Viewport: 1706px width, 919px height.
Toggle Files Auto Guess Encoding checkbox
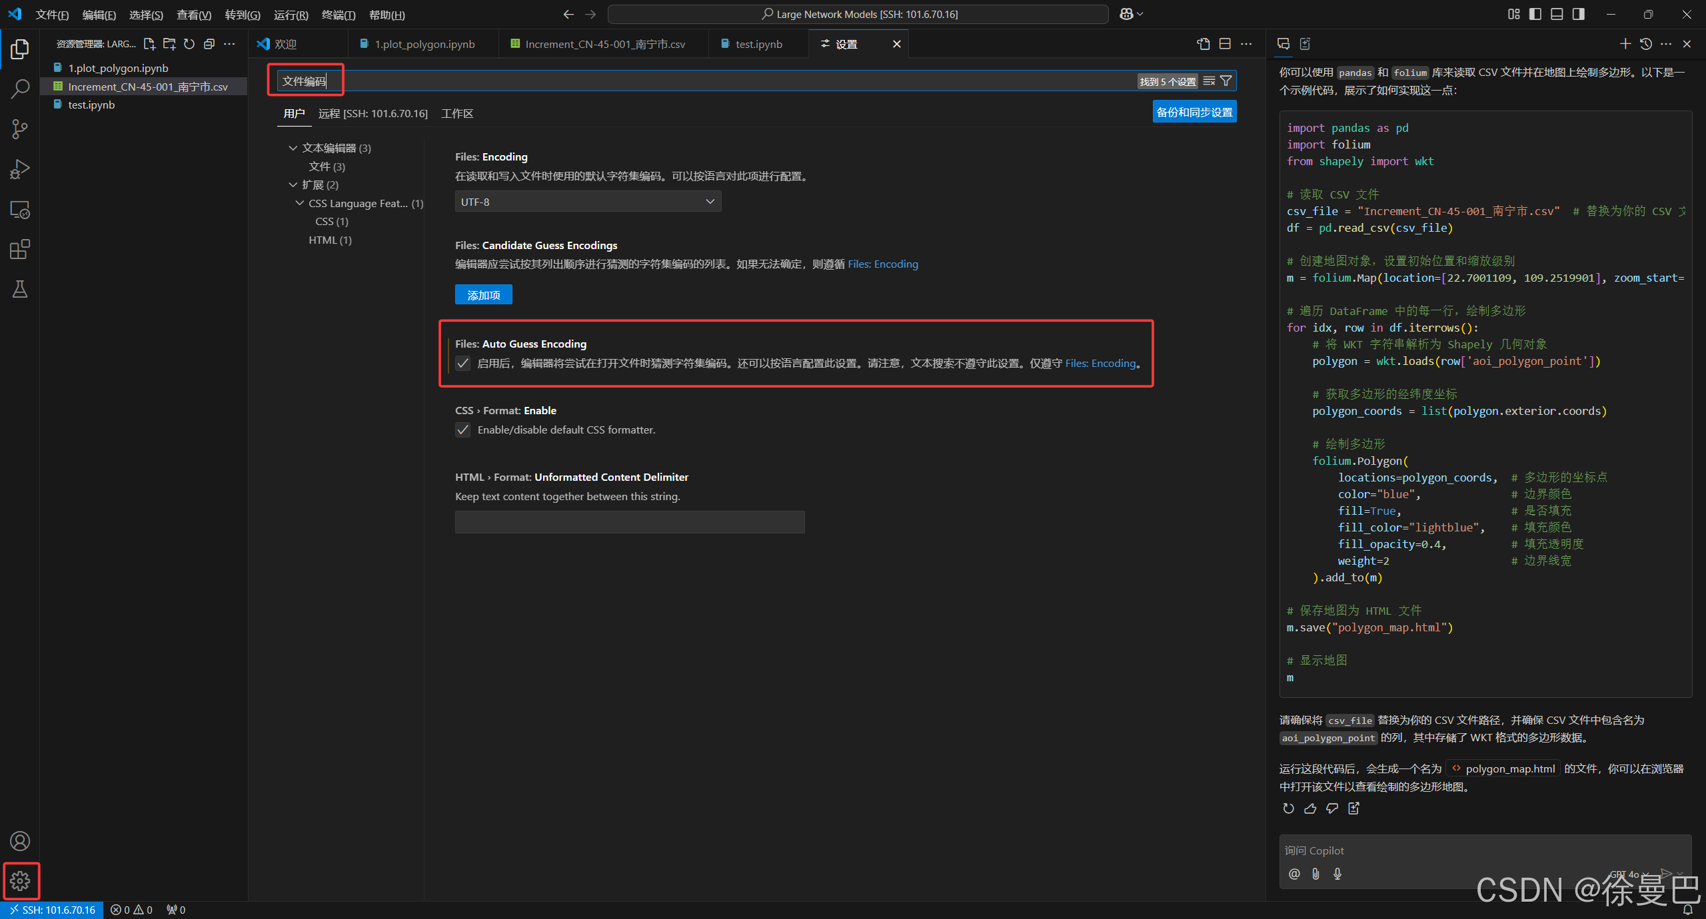tap(463, 363)
